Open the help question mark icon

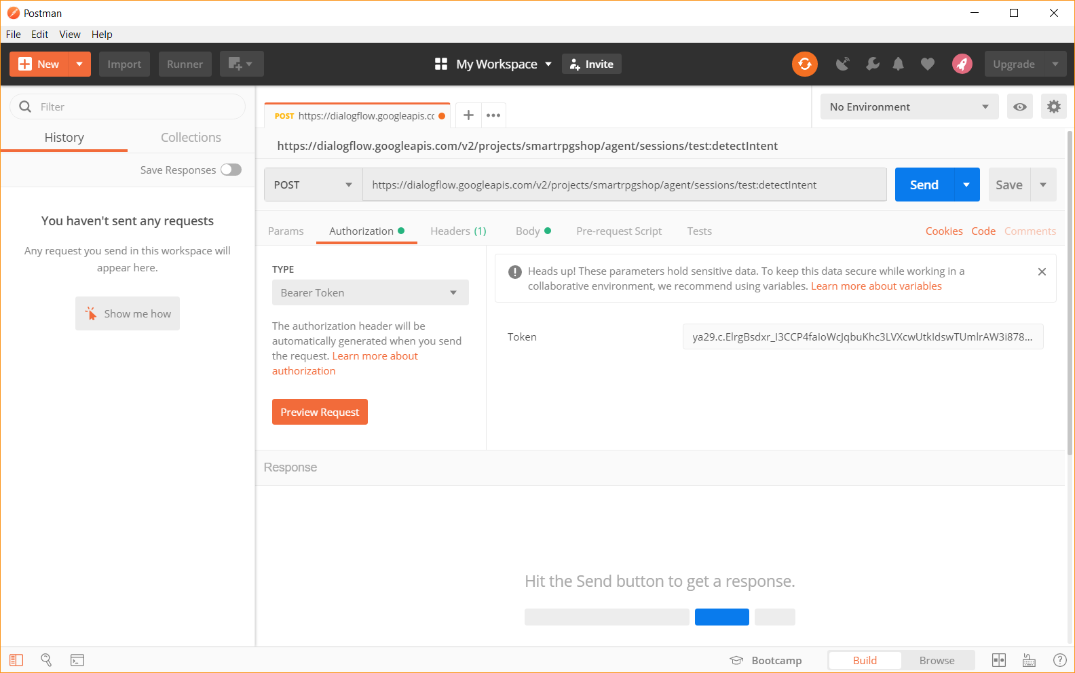pyautogui.click(x=1059, y=660)
